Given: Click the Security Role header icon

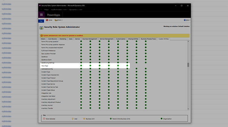Looking at the screenshot, I should pos(42,28).
